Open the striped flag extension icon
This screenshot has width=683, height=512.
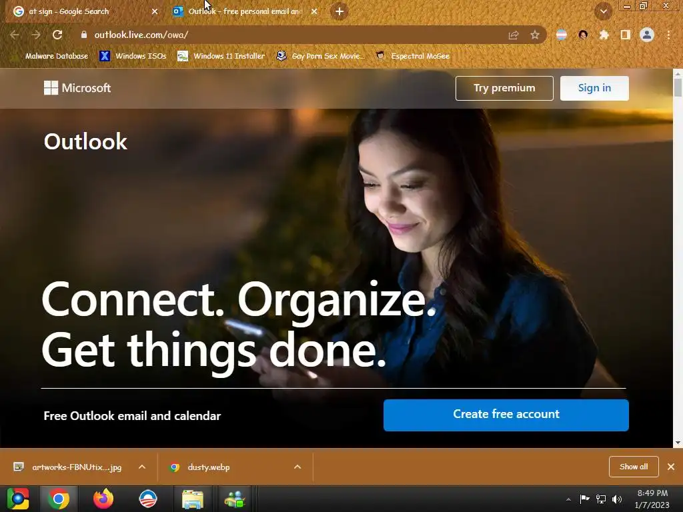(562, 35)
